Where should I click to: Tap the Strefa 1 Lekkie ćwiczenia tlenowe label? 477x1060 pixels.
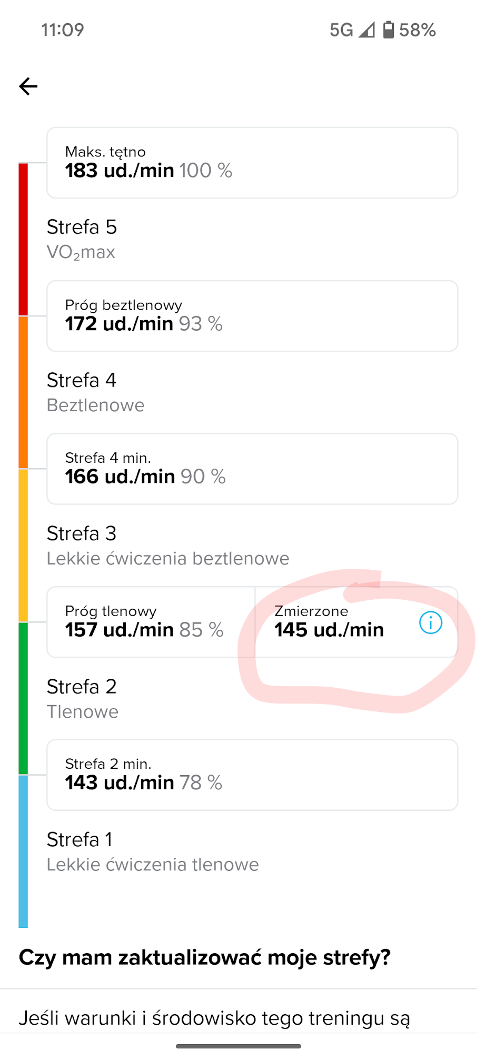(x=153, y=851)
